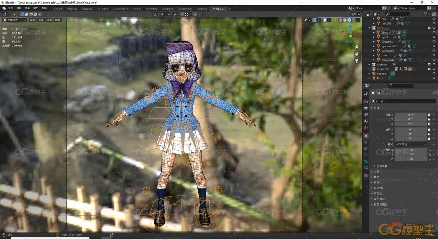Image resolution: width=438 pixels, height=239 pixels.
Task: Open the 渲染 (Render) menu
Action: point(27,8)
